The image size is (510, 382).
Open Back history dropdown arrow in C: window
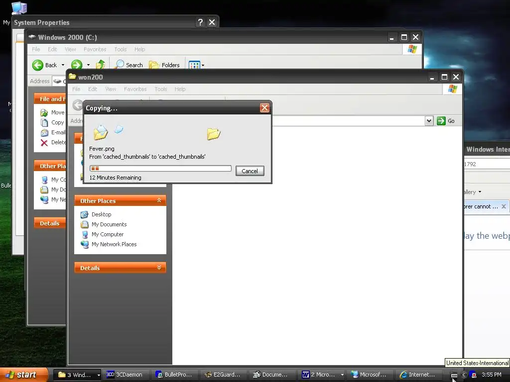pyautogui.click(x=63, y=65)
